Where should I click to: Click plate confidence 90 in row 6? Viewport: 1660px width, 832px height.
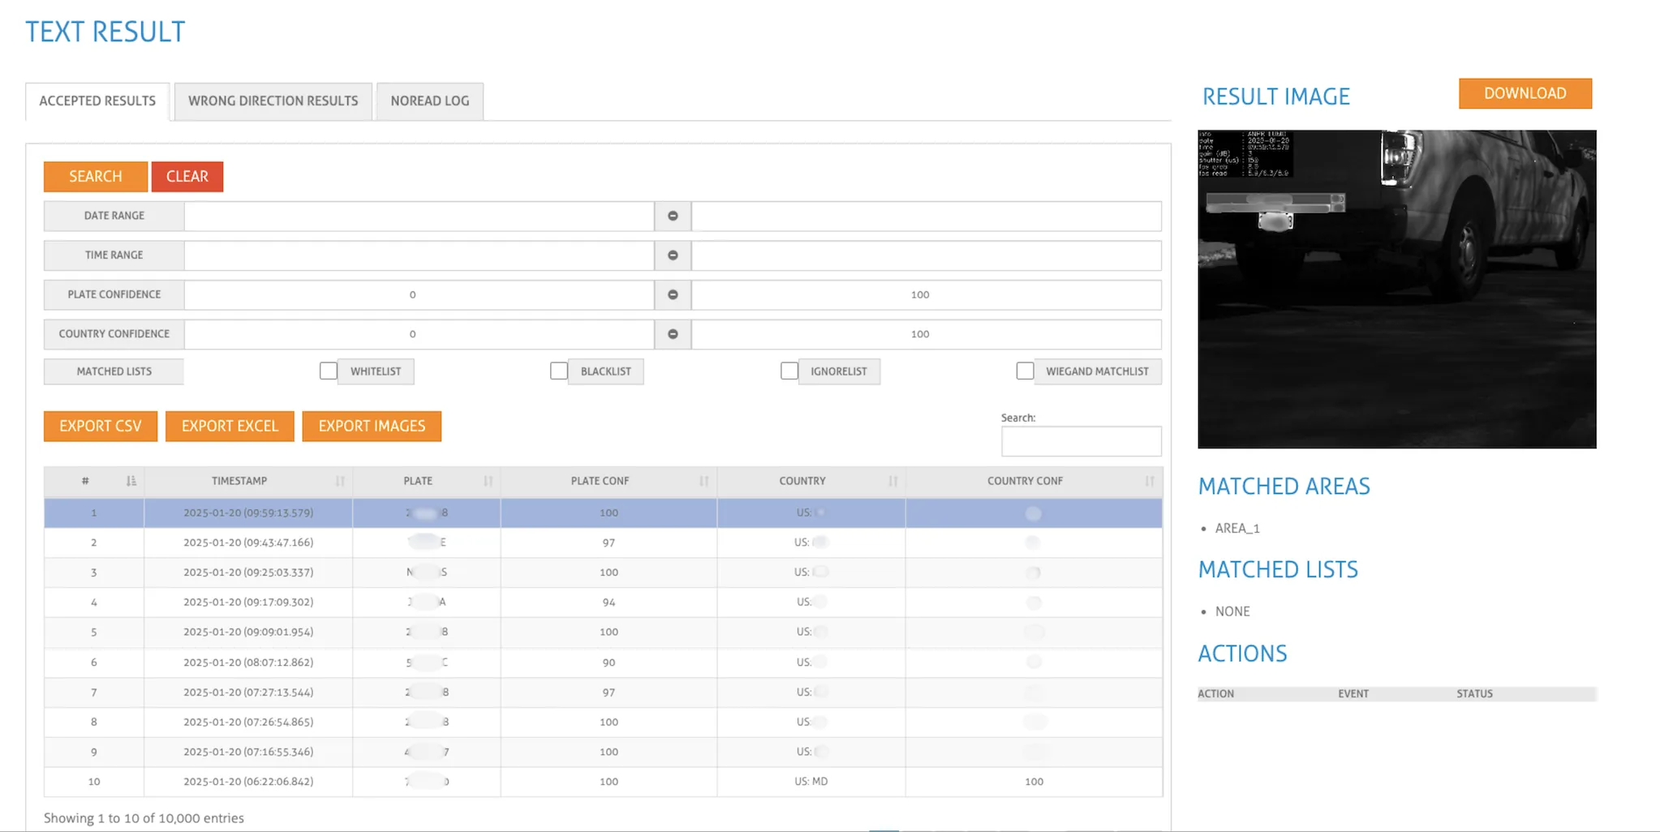[x=609, y=663]
